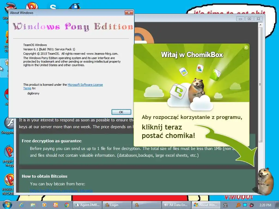Click the round dark tray icon
The image size is (279, 209).
point(251,205)
